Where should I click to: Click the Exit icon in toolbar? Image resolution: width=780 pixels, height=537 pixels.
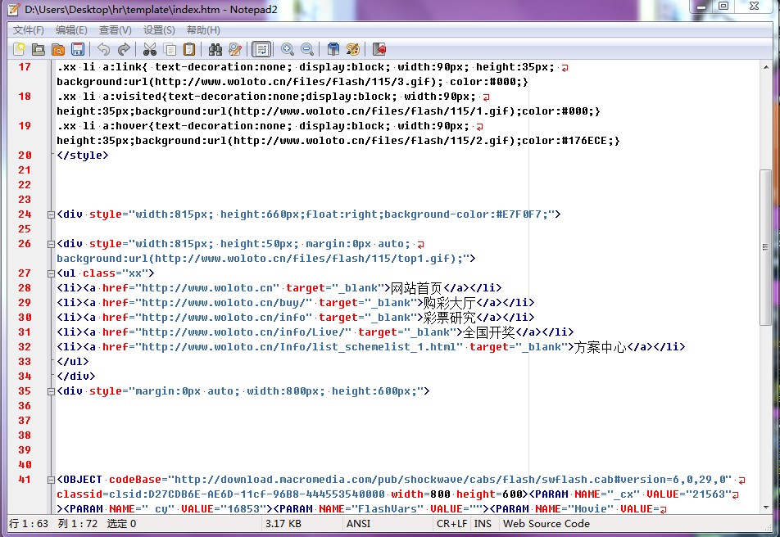click(379, 49)
